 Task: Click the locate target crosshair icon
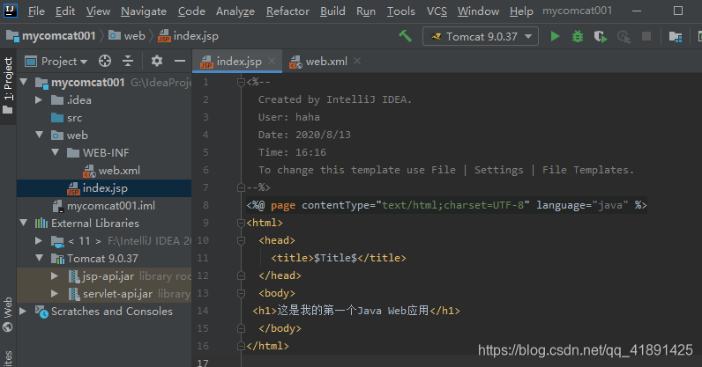pos(105,62)
